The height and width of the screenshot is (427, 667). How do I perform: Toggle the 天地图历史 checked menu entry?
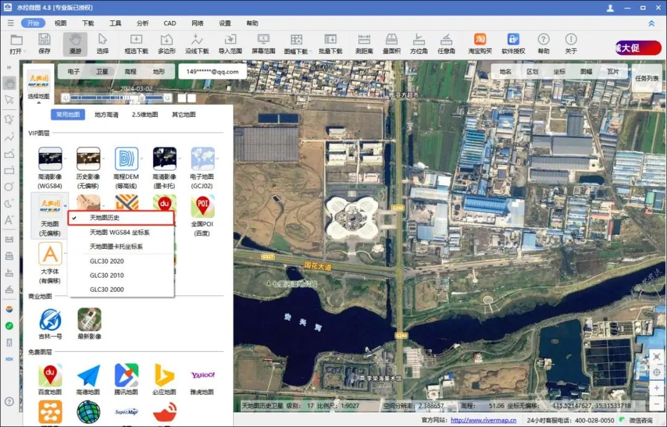(x=121, y=218)
